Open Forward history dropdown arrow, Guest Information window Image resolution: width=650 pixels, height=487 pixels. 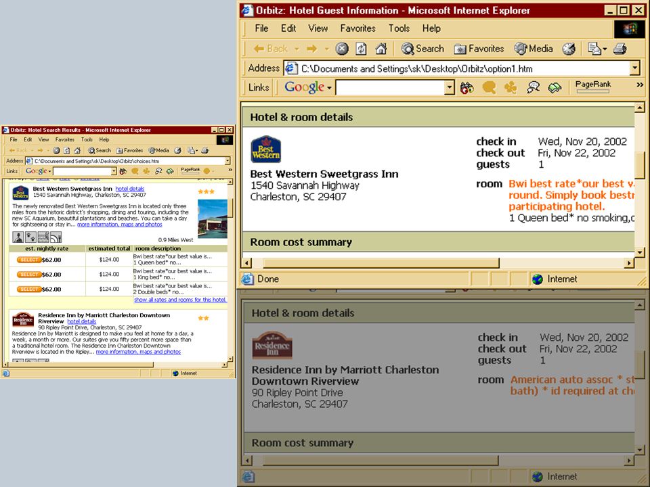tap(326, 49)
